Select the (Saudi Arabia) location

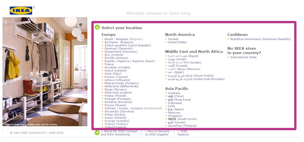click(x=191, y=76)
